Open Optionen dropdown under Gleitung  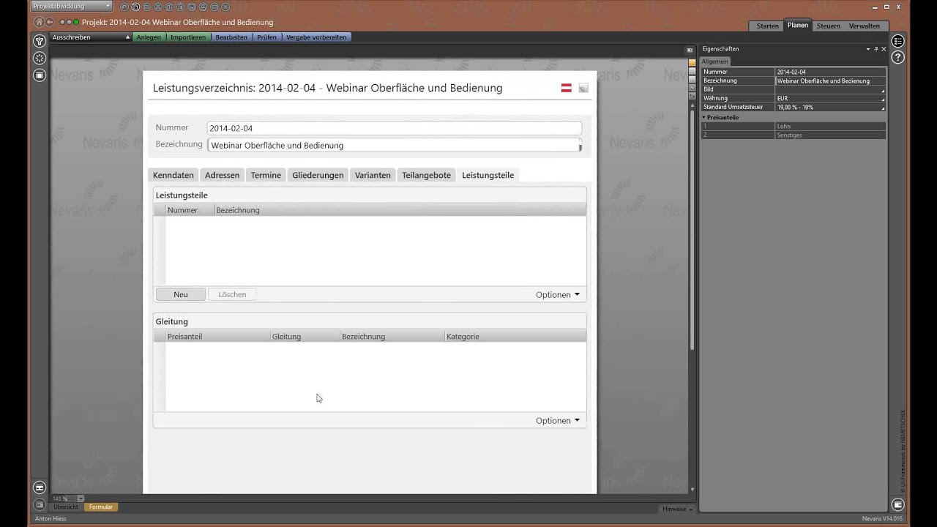pos(558,421)
